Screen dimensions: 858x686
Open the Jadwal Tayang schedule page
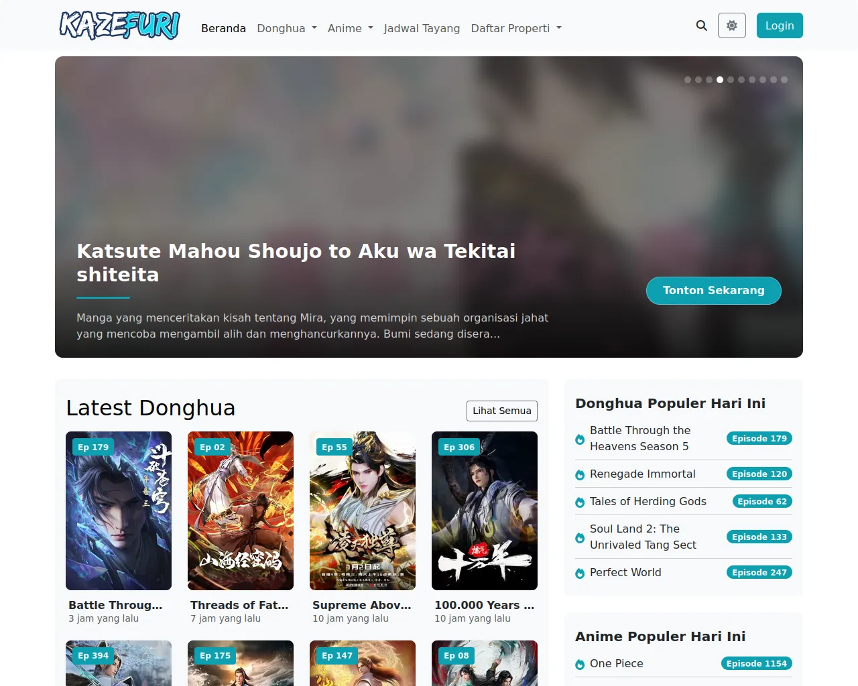pyautogui.click(x=422, y=28)
